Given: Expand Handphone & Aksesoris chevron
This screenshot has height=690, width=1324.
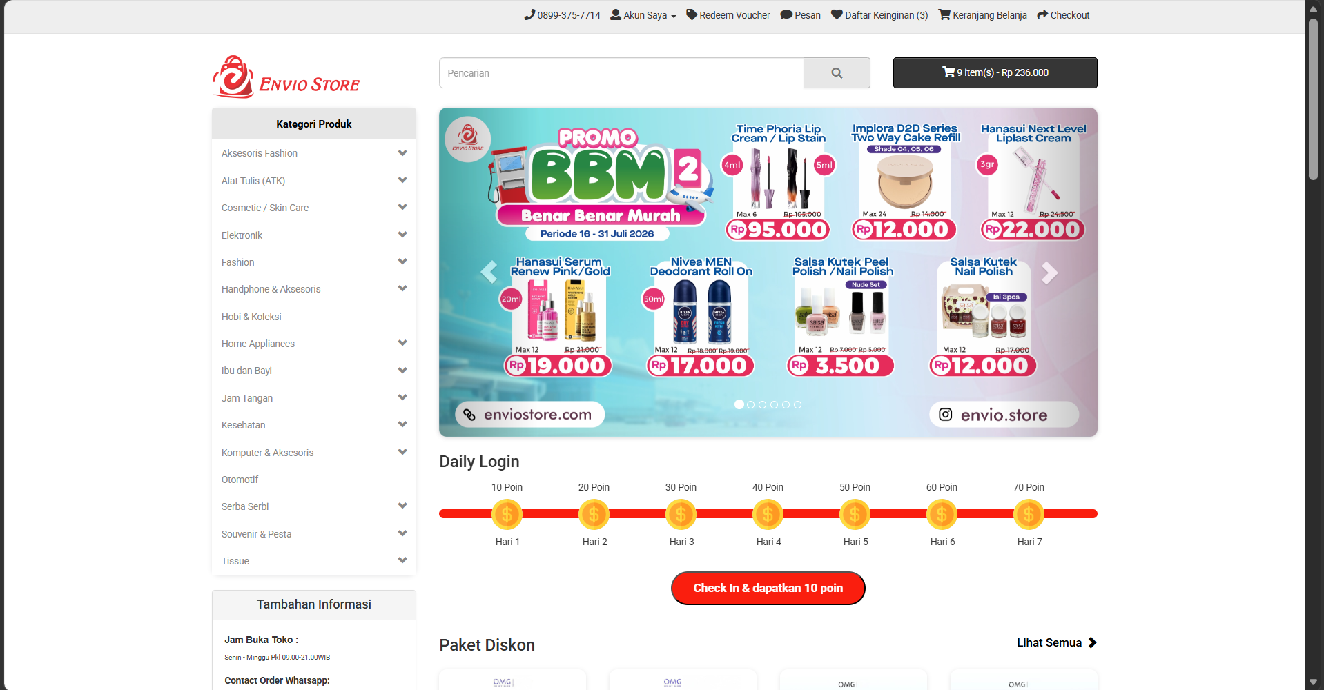Looking at the screenshot, I should click(402, 288).
